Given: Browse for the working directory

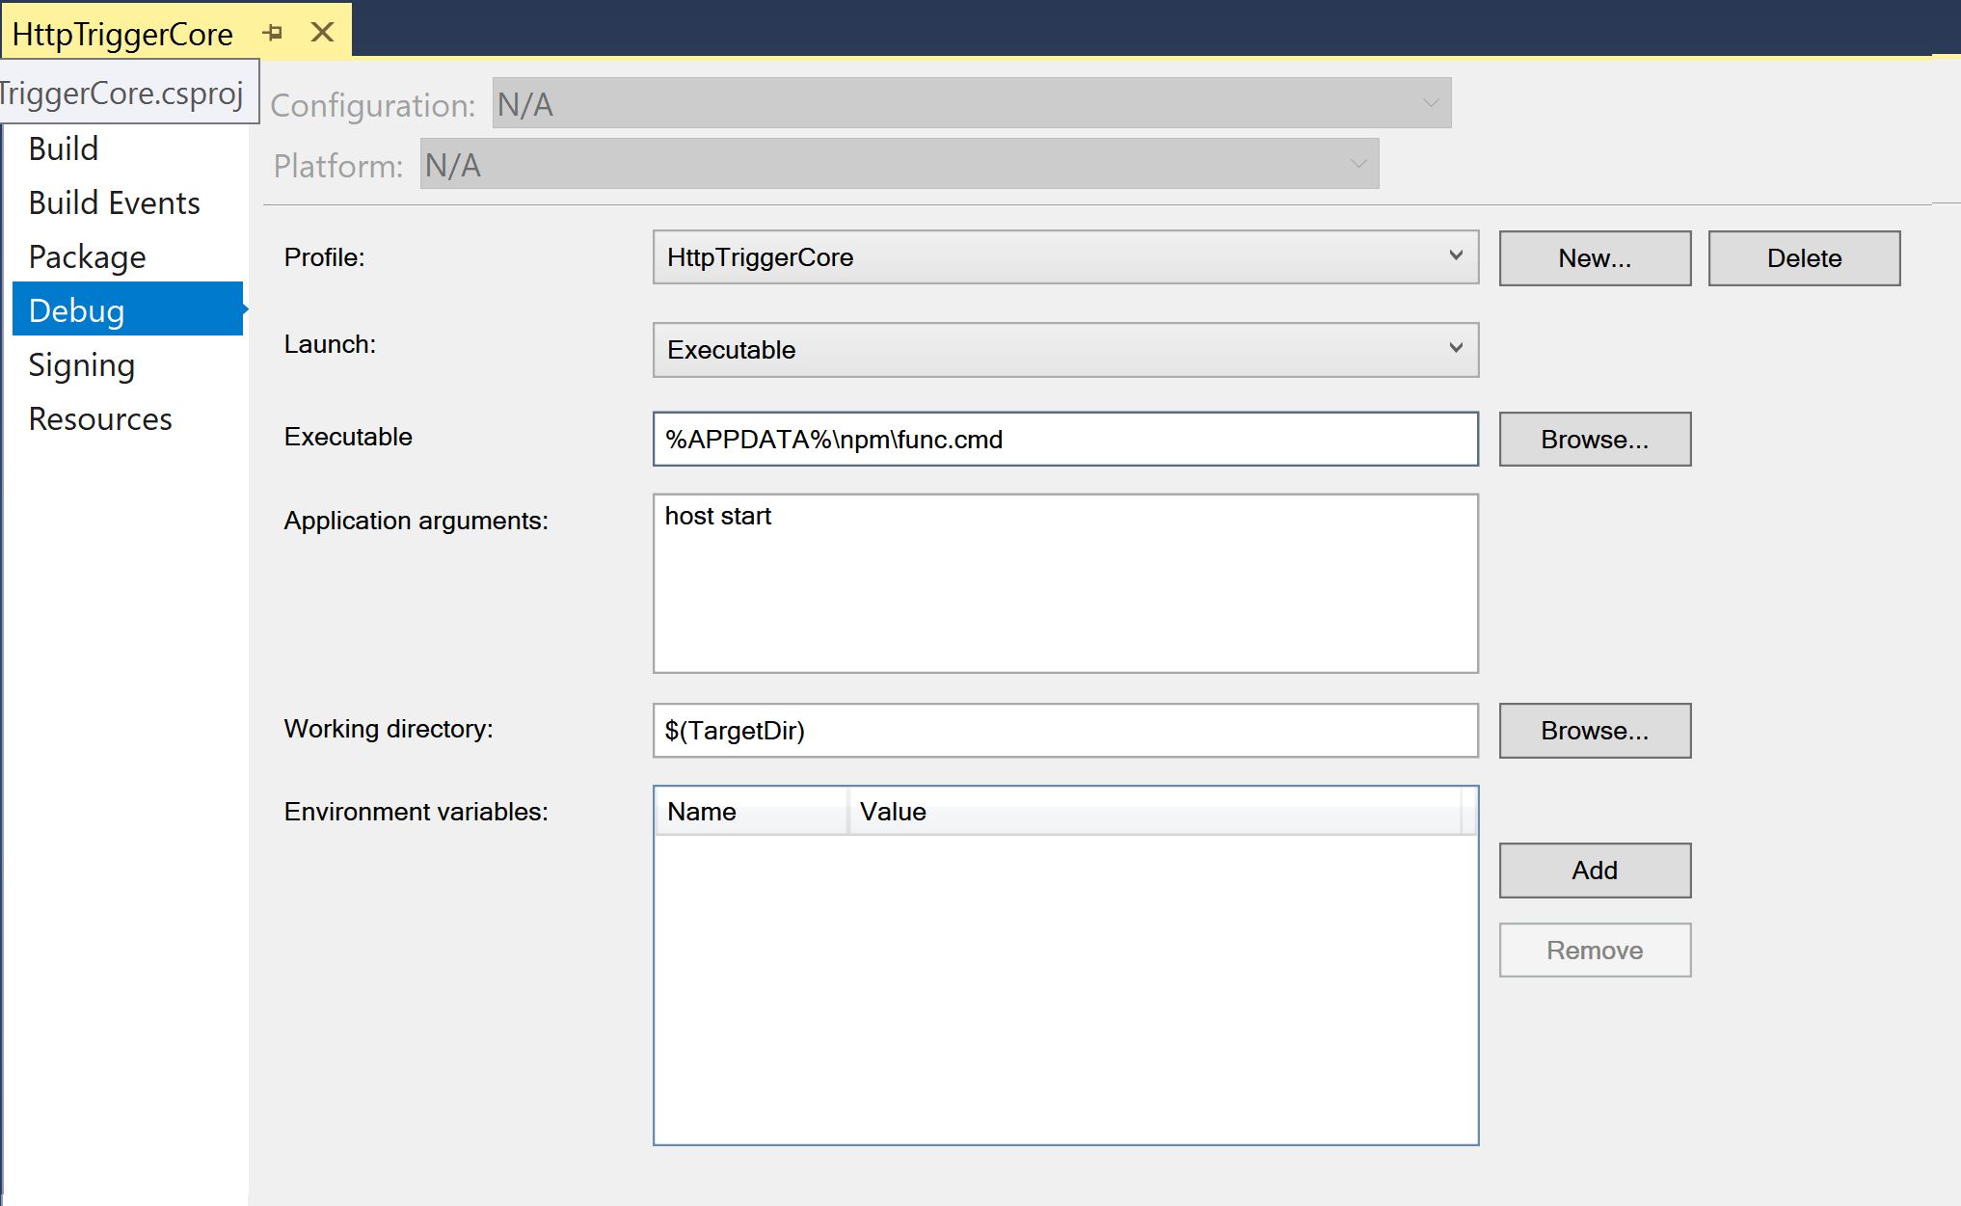Looking at the screenshot, I should (1594, 731).
